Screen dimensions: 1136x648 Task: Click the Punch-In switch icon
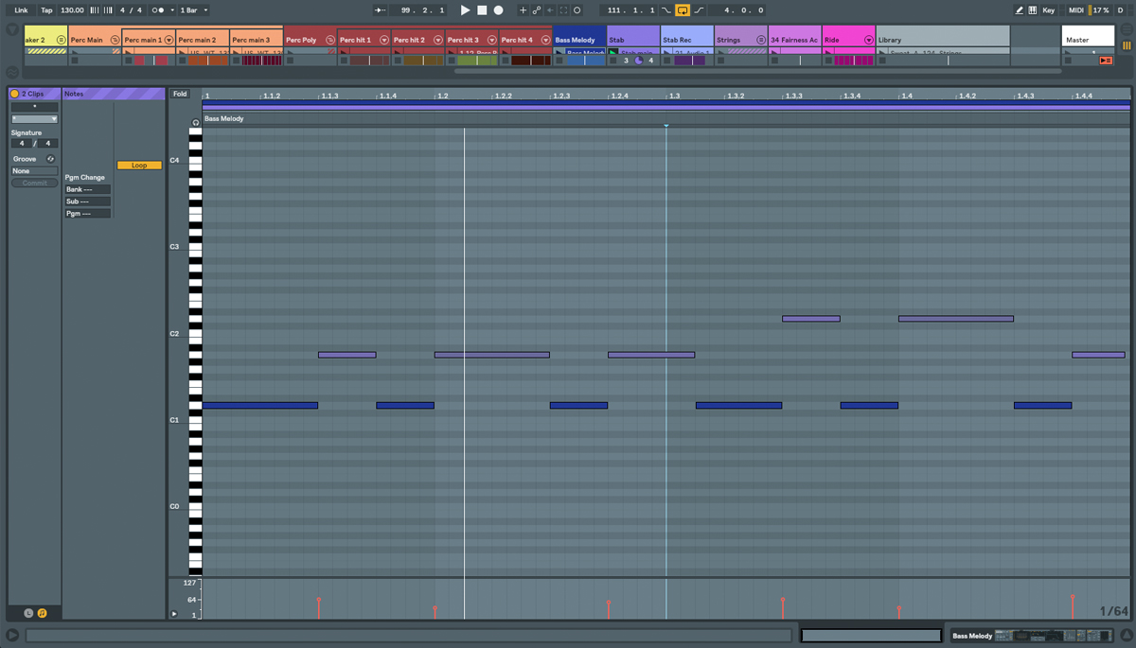(666, 10)
